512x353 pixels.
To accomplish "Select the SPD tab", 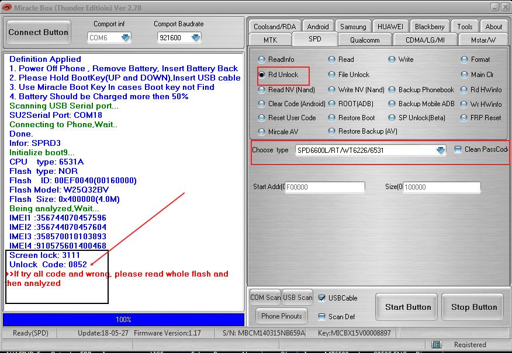I will [315, 39].
